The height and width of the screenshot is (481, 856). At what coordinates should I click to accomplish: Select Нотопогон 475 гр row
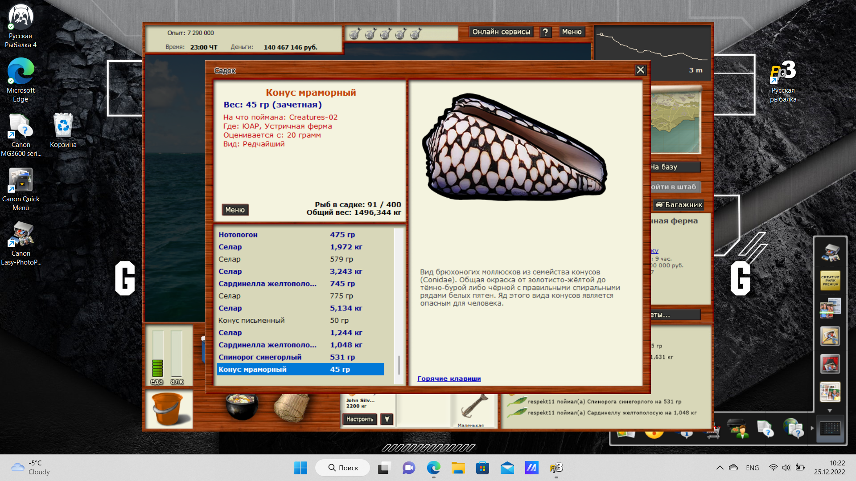click(x=300, y=235)
